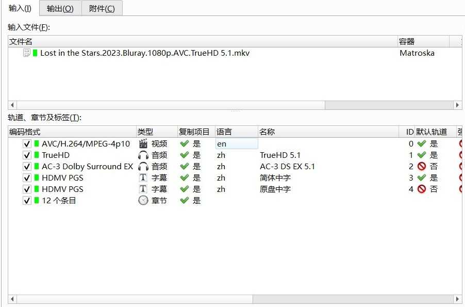
Task: Select the AC-3 Dolby Surround EX codec text
Action: (x=88, y=167)
